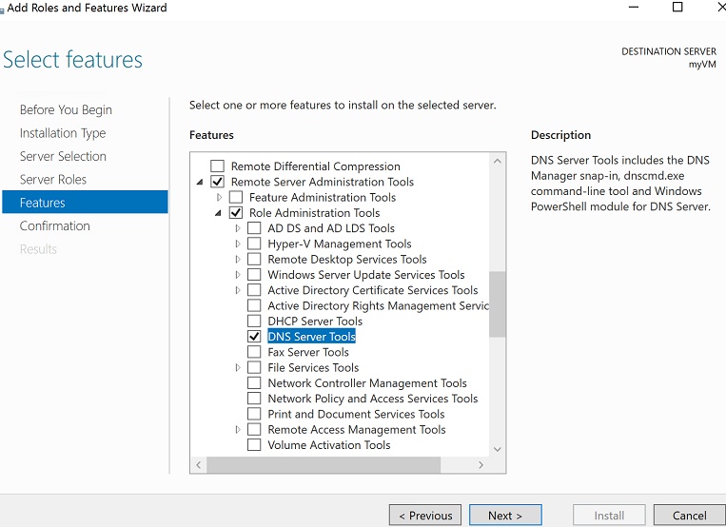
Task: Check Hyper-V Management Tools checkbox
Action: click(254, 244)
